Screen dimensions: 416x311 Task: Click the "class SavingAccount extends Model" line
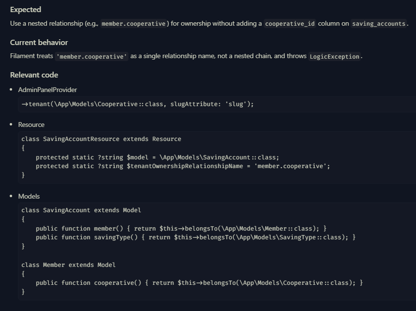pyautogui.click(x=81, y=210)
